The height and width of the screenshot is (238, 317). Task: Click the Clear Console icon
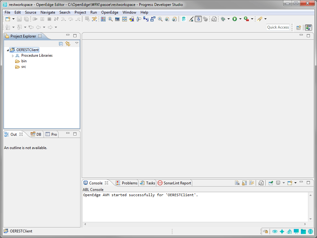237,183
